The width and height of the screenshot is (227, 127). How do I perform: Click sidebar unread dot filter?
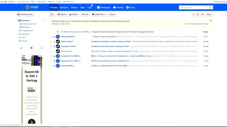[x=21, y=48]
